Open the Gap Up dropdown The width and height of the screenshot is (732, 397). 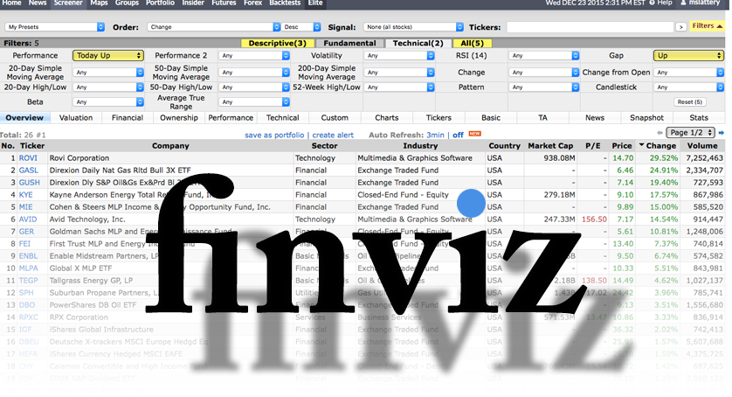click(x=688, y=55)
